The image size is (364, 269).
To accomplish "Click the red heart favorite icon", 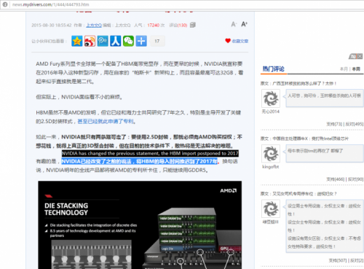I will pyautogui.click(x=228, y=41).
